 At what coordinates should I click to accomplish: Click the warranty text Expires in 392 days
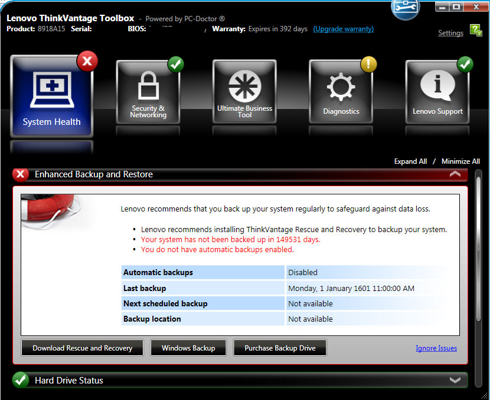[x=278, y=29]
